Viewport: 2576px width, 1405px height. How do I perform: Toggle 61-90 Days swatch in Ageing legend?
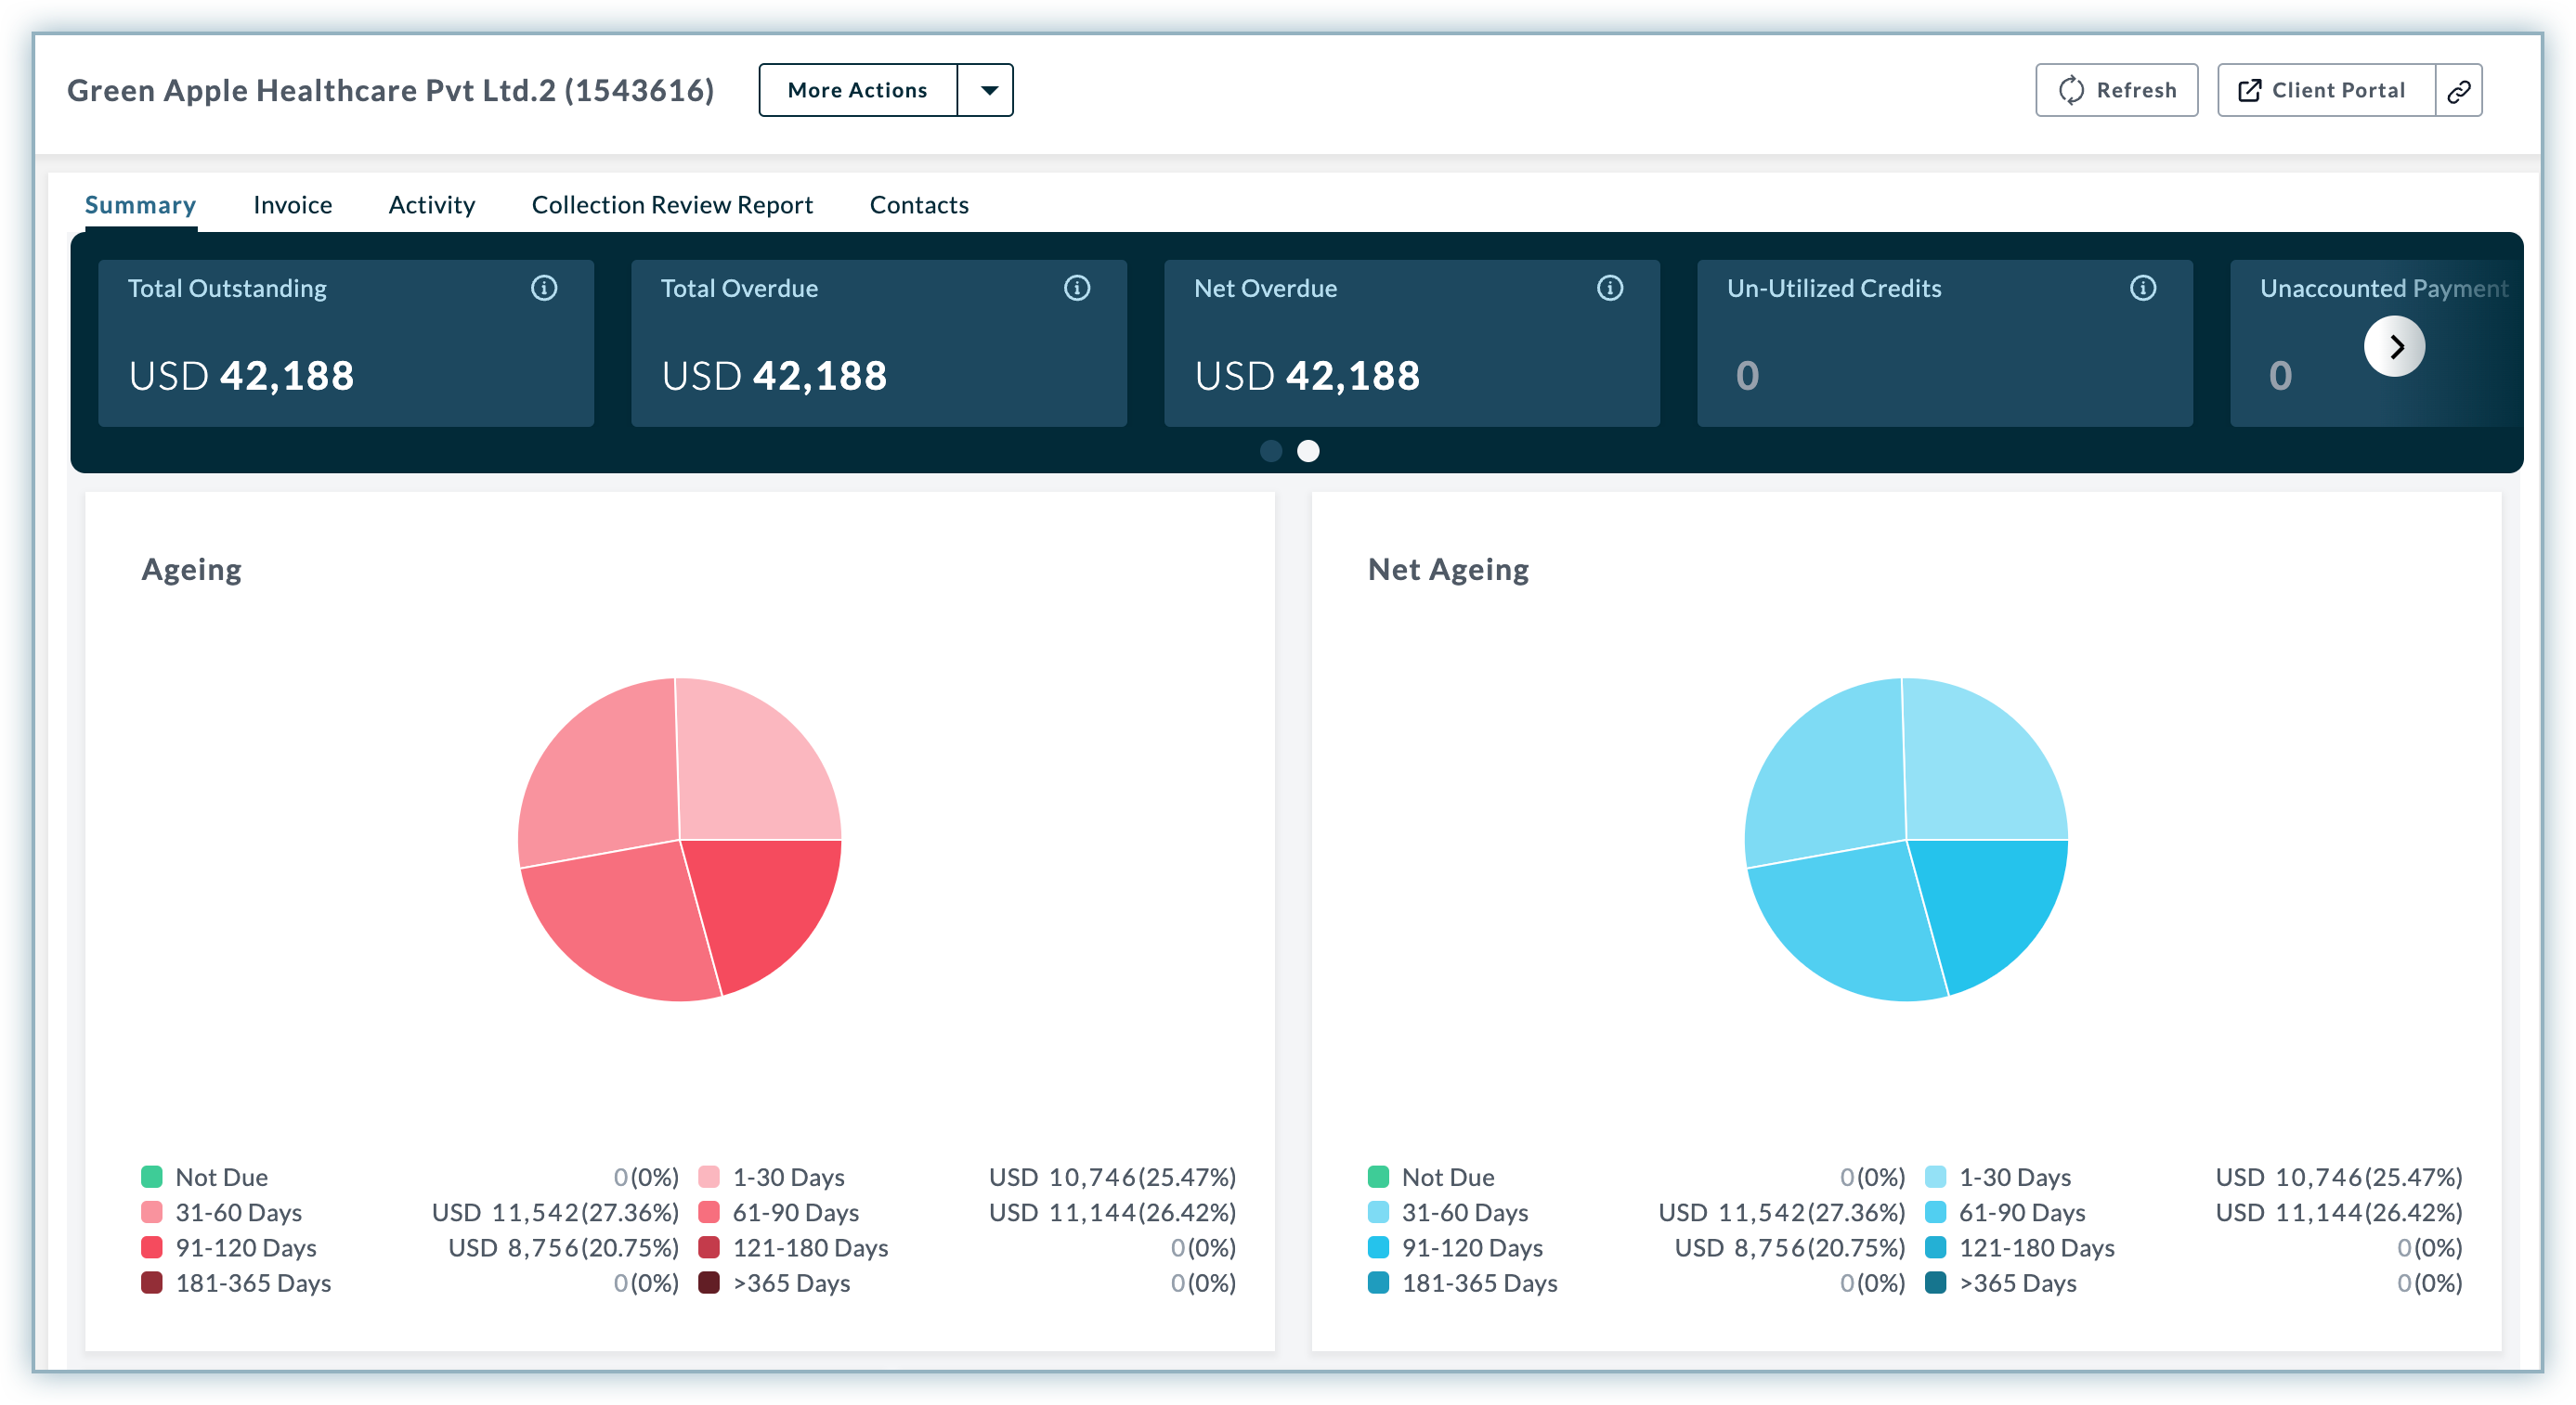(709, 1212)
